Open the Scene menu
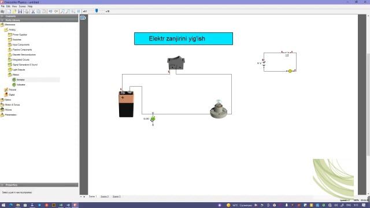 coord(22,6)
